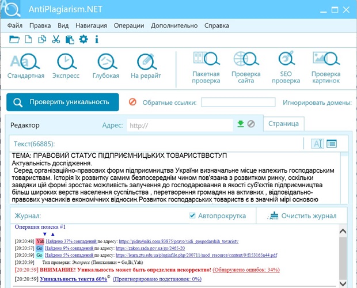Click the Адрес http:// input field
The height and width of the screenshot is (288, 357).
(x=180, y=125)
